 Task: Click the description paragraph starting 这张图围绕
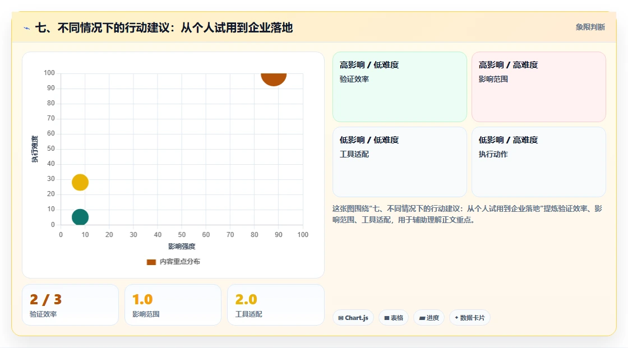[x=467, y=214]
